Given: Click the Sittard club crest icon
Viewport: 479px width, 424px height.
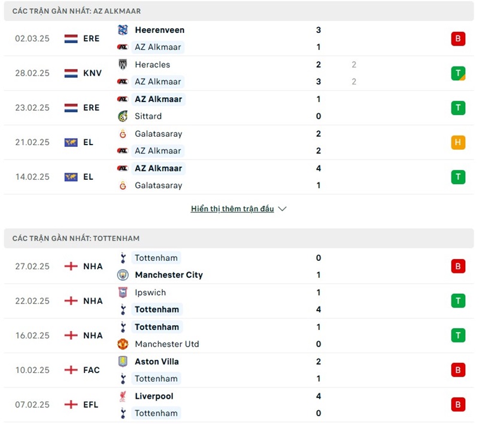Looking at the screenshot, I should coord(123,116).
